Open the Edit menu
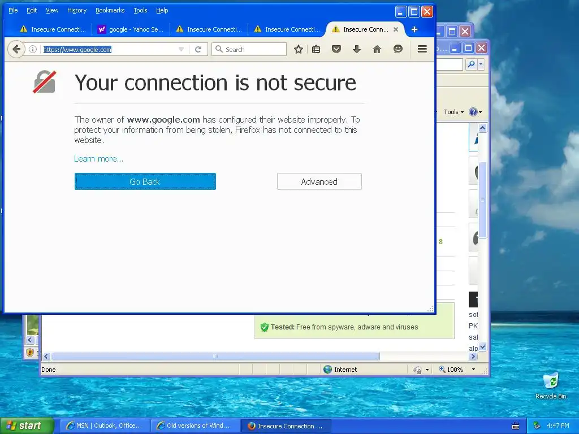 pyautogui.click(x=32, y=10)
